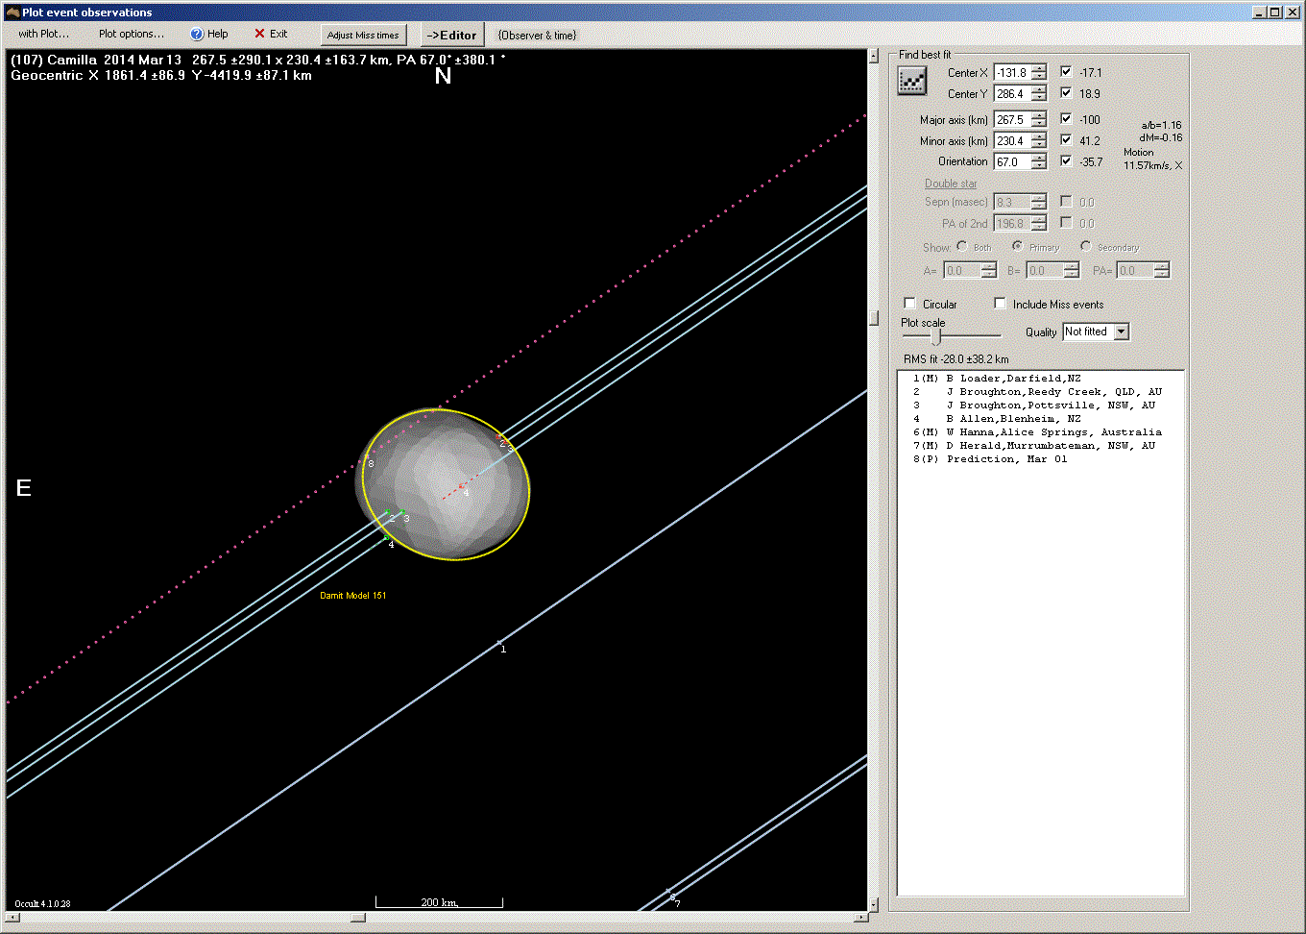Screen dimensions: 1306x934
Task: Select the 'Primary' radio button
Action: coord(1017,246)
